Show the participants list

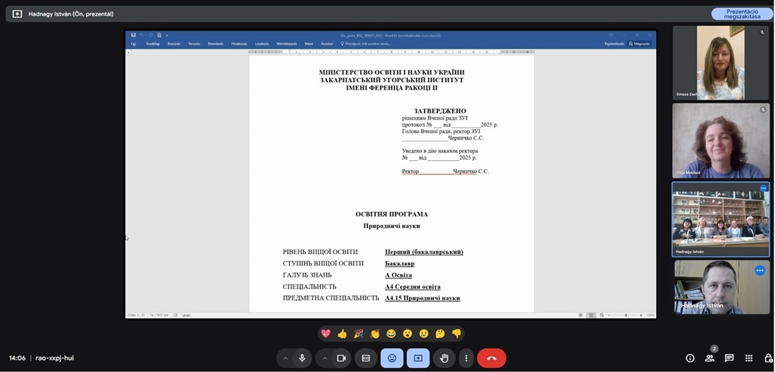tap(710, 358)
